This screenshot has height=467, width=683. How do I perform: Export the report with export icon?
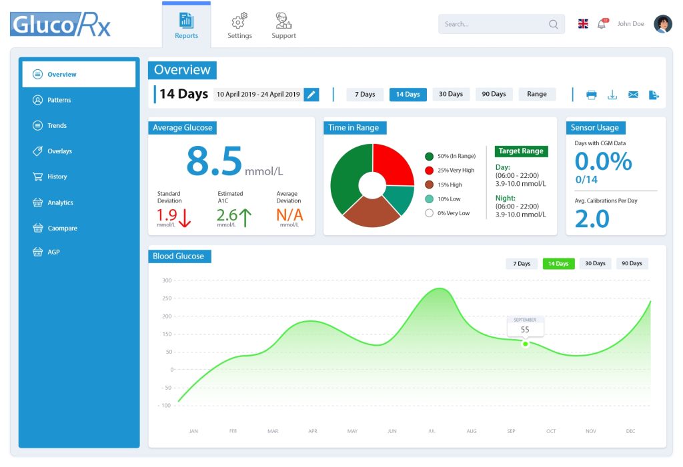tap(654, 95)
